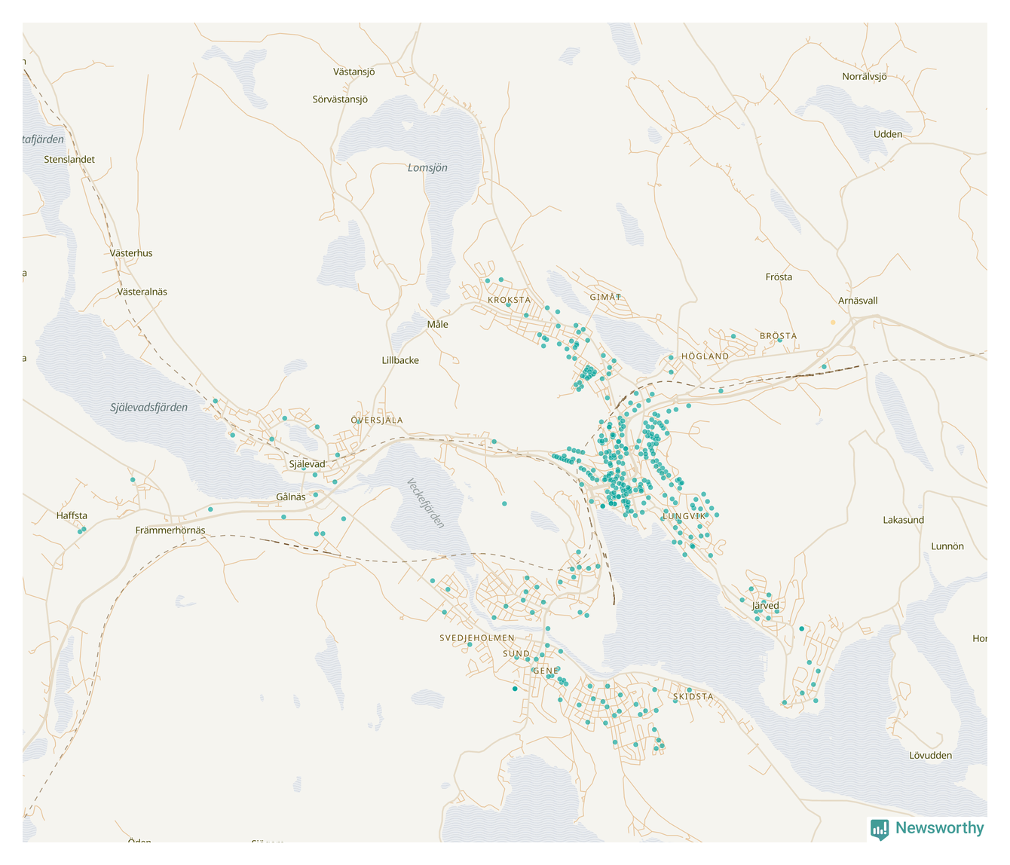
Task: Click the Newsworthy bar chart logo icon
Action: (879, 829)
